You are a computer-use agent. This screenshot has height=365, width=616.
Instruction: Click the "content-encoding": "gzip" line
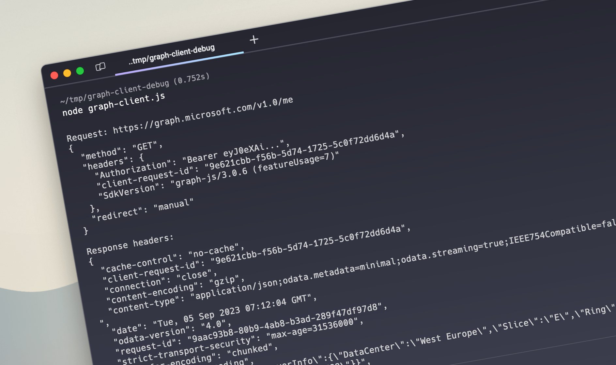pyautogui.click(x=176, y=289)
